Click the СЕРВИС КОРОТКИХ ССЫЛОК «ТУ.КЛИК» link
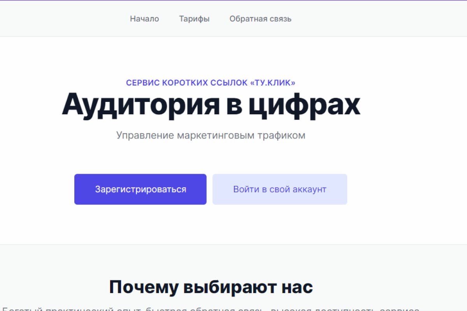 (211, 82)
